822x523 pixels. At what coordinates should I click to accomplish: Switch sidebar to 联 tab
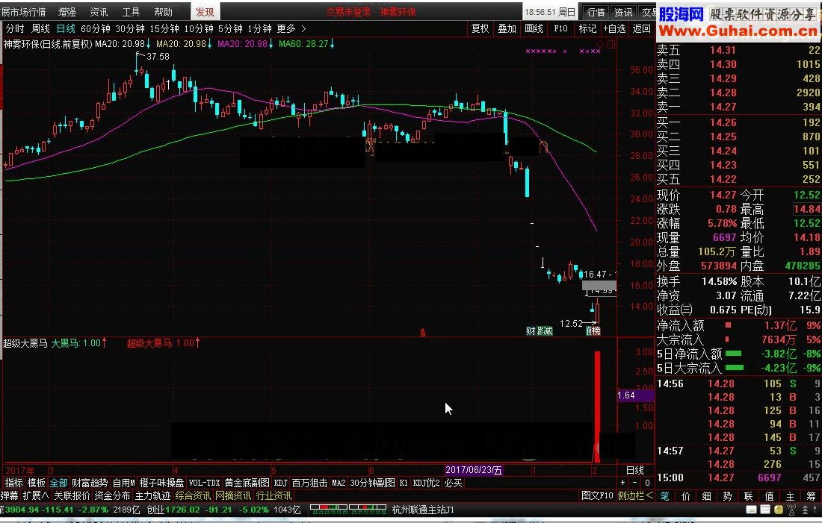coord(749,496)
